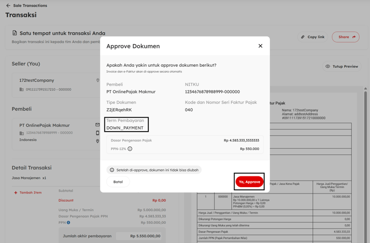Click the info icon next to PPN
Screen dimensions: 370x243
[68, 223]
